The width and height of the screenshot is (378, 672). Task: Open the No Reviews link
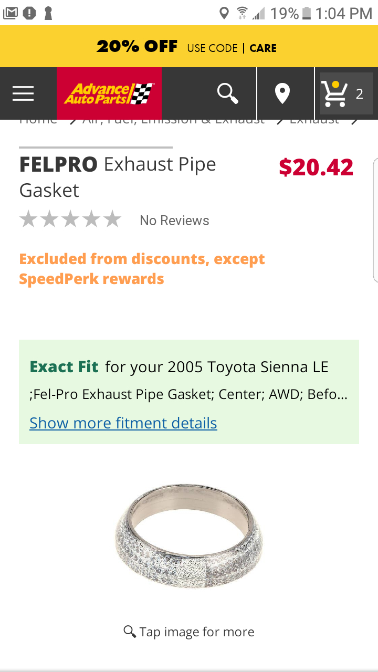(x=174, y=220)
